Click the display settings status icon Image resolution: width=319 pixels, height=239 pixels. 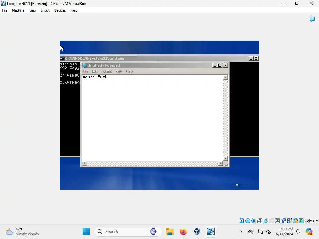277,221
